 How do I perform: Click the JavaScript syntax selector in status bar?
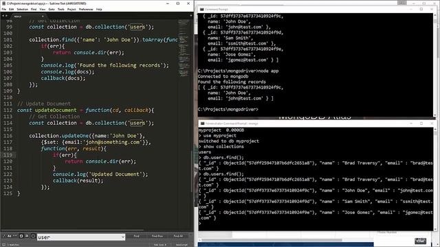coord(181,245)
